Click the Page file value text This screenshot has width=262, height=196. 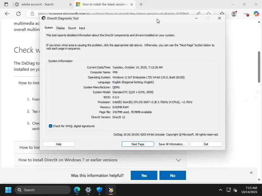click(x=132, y=112)
